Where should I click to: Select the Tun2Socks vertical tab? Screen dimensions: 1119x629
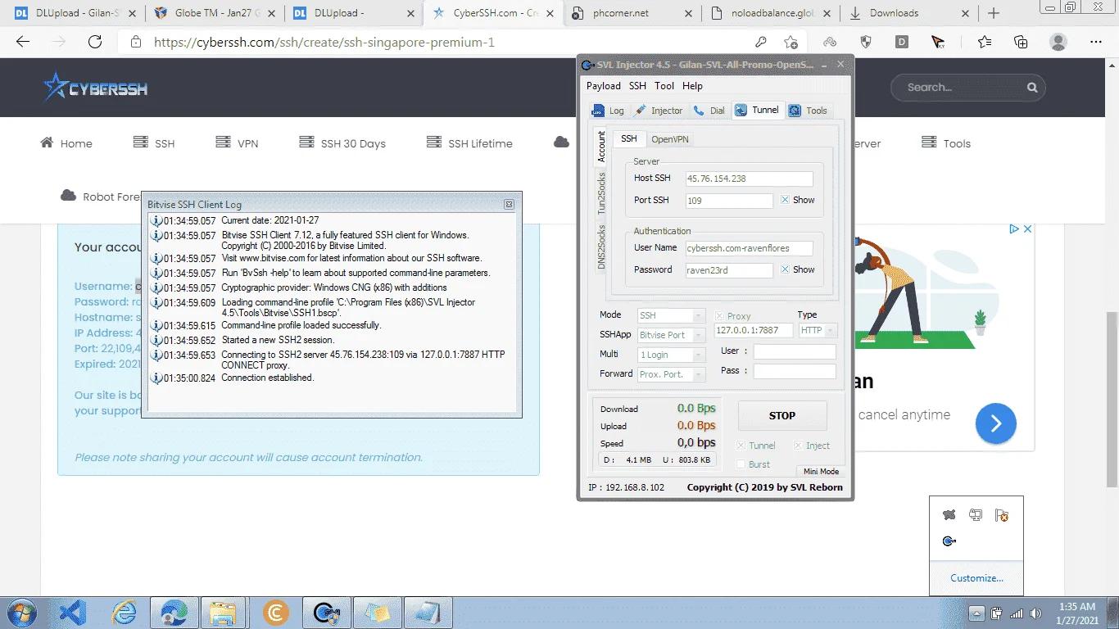point(600,193)
